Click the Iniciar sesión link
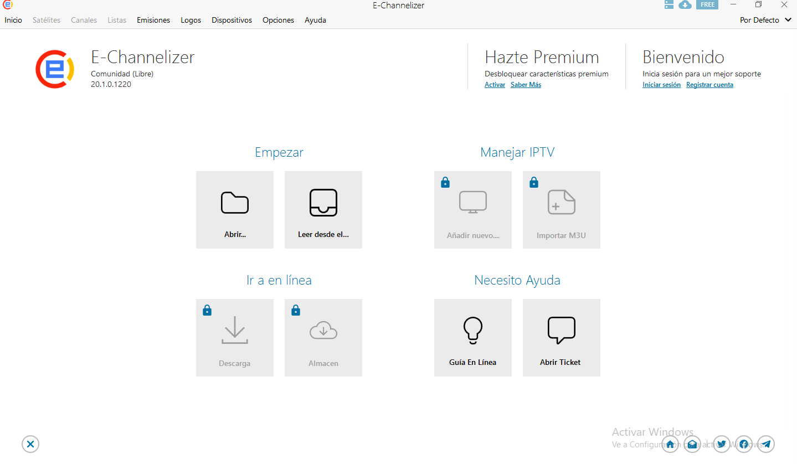Viewport: 797px width, 464px height. (x=661, y=85)
